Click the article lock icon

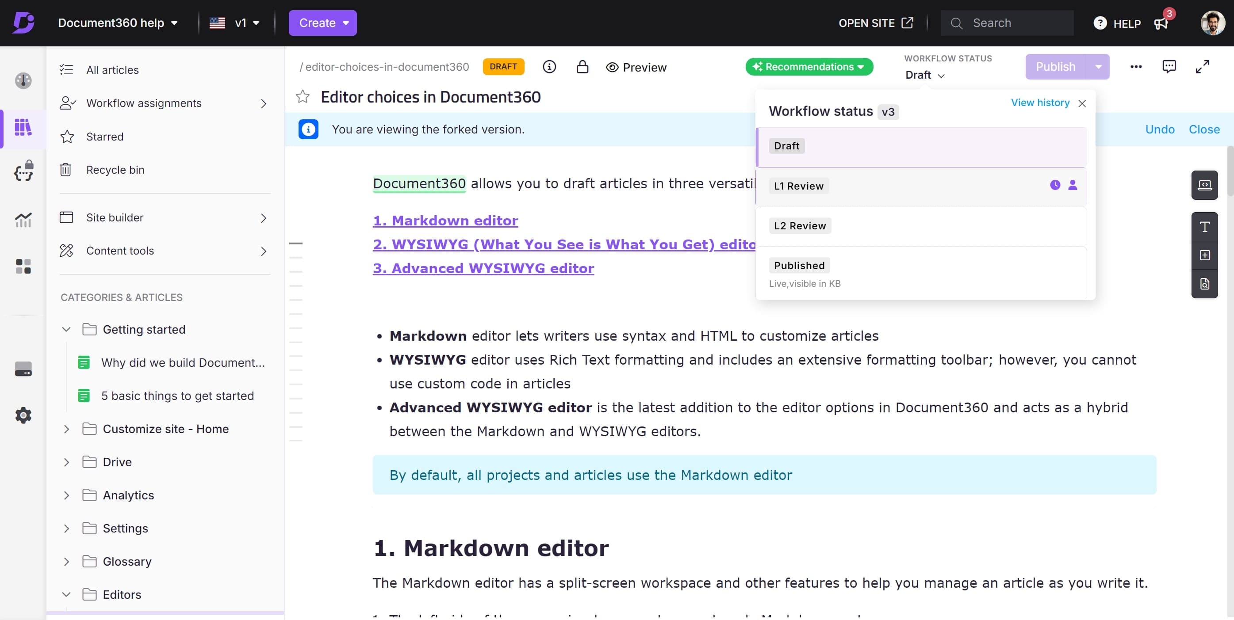tap(583, 67)
